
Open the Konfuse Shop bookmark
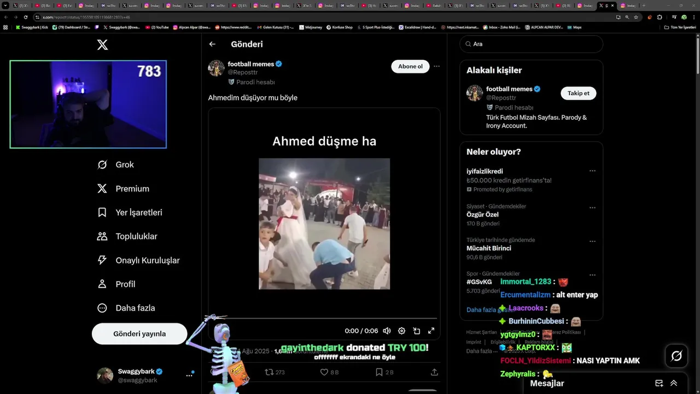(x=340, y=27)
